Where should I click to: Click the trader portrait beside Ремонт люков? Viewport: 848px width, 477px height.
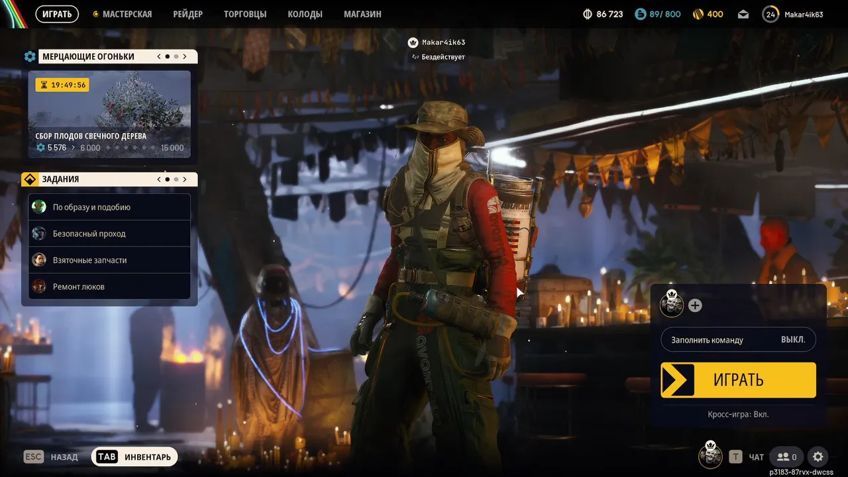(x=40, y=286)
